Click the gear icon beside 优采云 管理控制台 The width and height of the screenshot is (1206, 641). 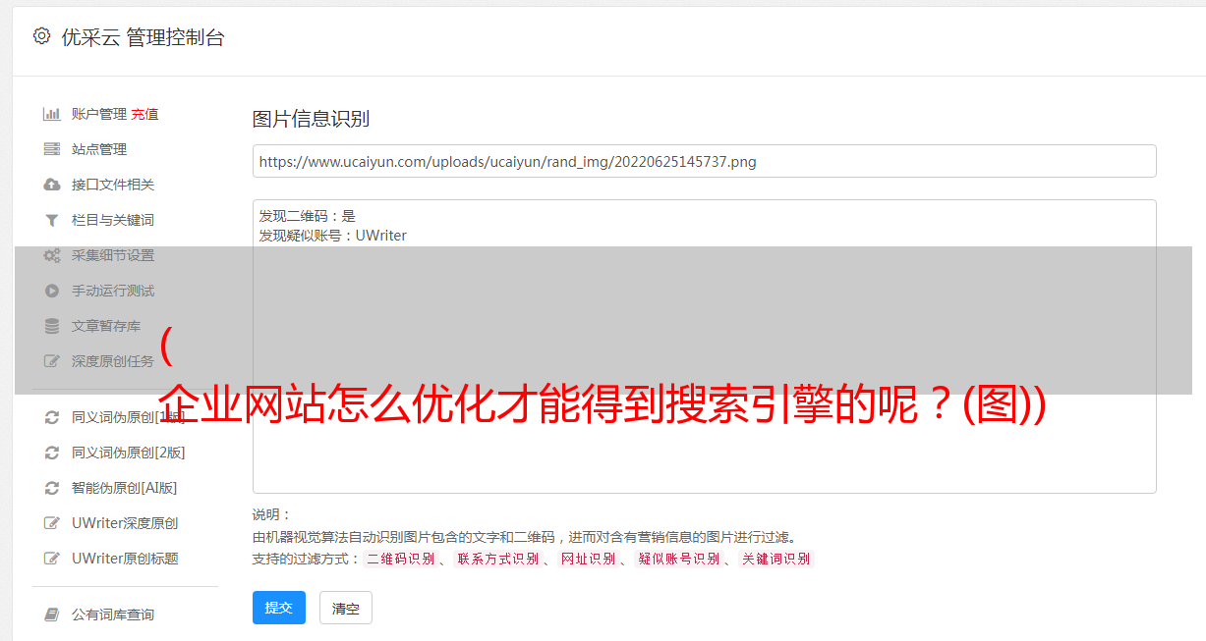pos(41,36)
